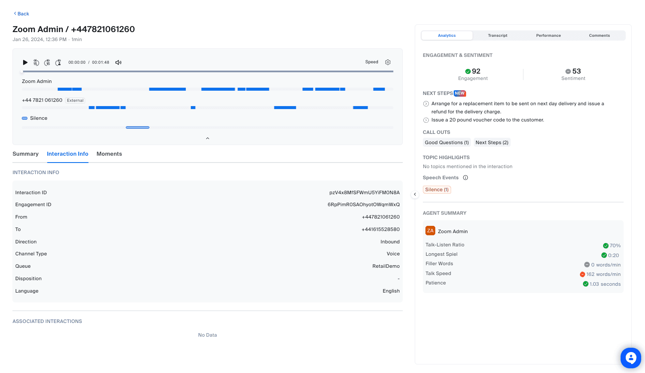
Task: Rewind recording by 15 seconds
Action: coord(36,62)
